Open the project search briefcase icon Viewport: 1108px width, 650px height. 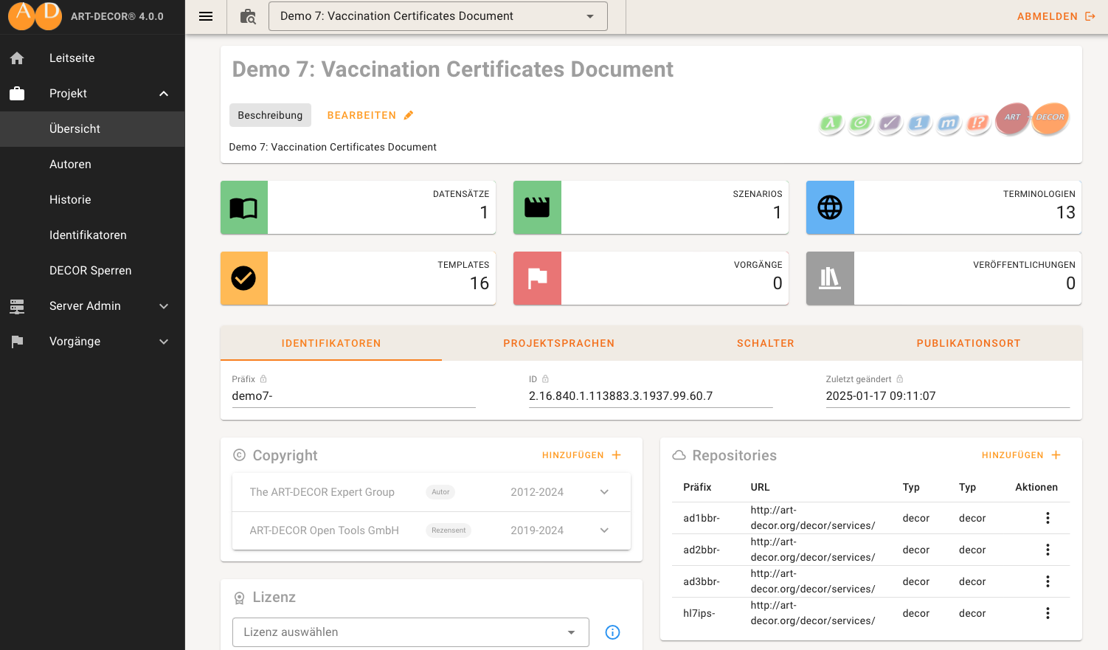coord(249,16)
